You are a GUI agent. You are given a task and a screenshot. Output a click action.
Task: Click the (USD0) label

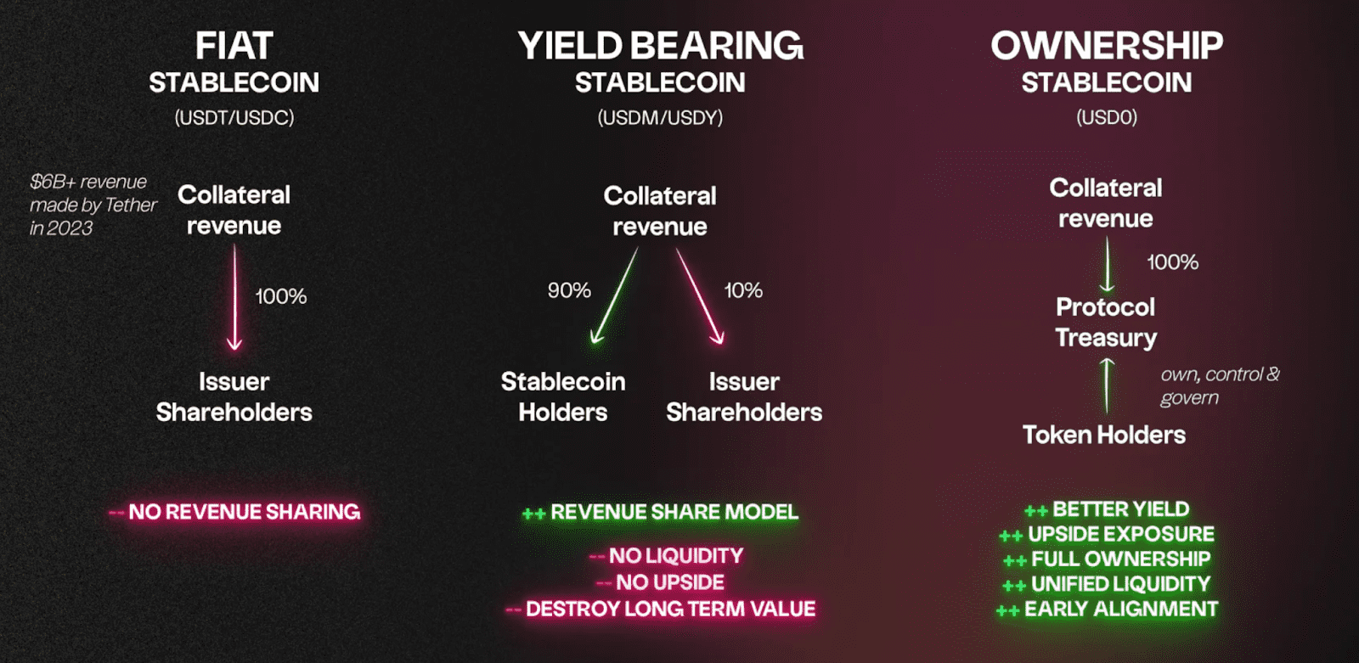tap(1106, 118)
